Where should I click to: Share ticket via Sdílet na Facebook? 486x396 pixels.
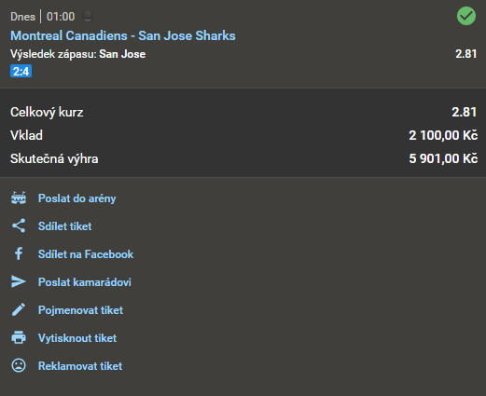[86, 254]
